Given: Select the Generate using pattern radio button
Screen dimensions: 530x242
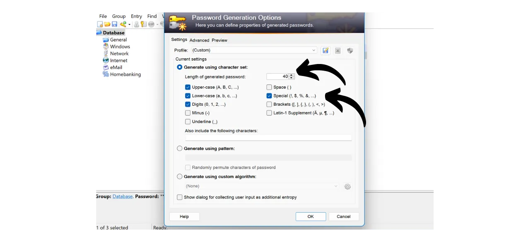Looking at the screenshot, I should [x=179, y=148].
